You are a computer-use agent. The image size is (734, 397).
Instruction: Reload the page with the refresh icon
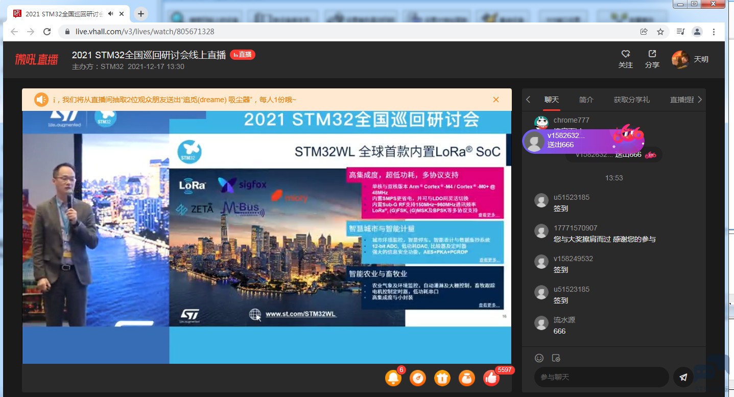pyautogui.click(x=47, y=32)
